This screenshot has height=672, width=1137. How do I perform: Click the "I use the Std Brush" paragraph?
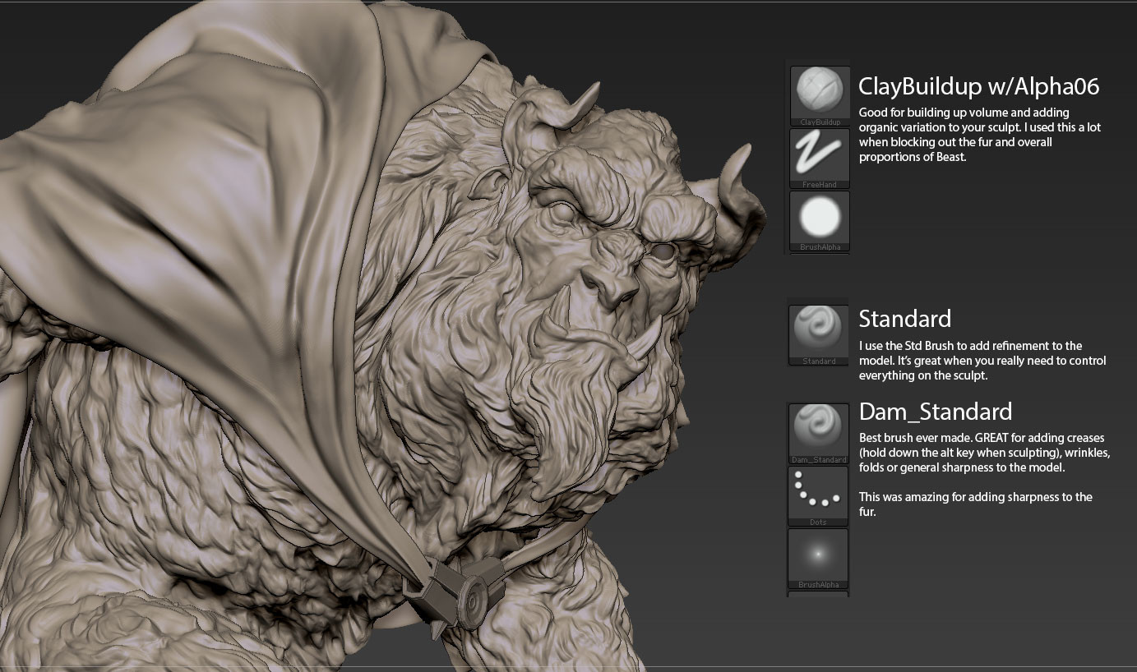tap(982, 361)
